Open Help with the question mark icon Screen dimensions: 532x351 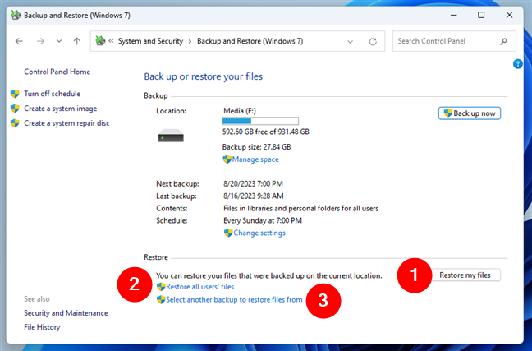click(x=518, y=63)
